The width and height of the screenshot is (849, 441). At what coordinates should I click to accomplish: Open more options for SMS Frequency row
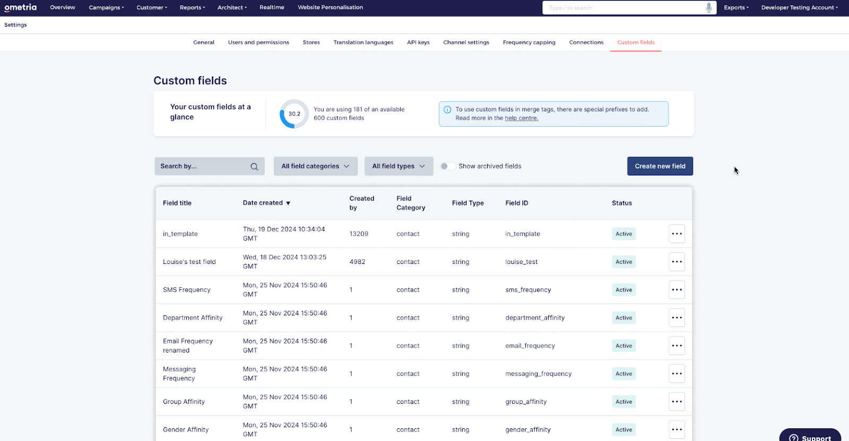pyautogui.click(x=677, y=290)
